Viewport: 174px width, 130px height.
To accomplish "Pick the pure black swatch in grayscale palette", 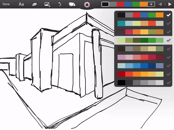I will tap(121, 83).
